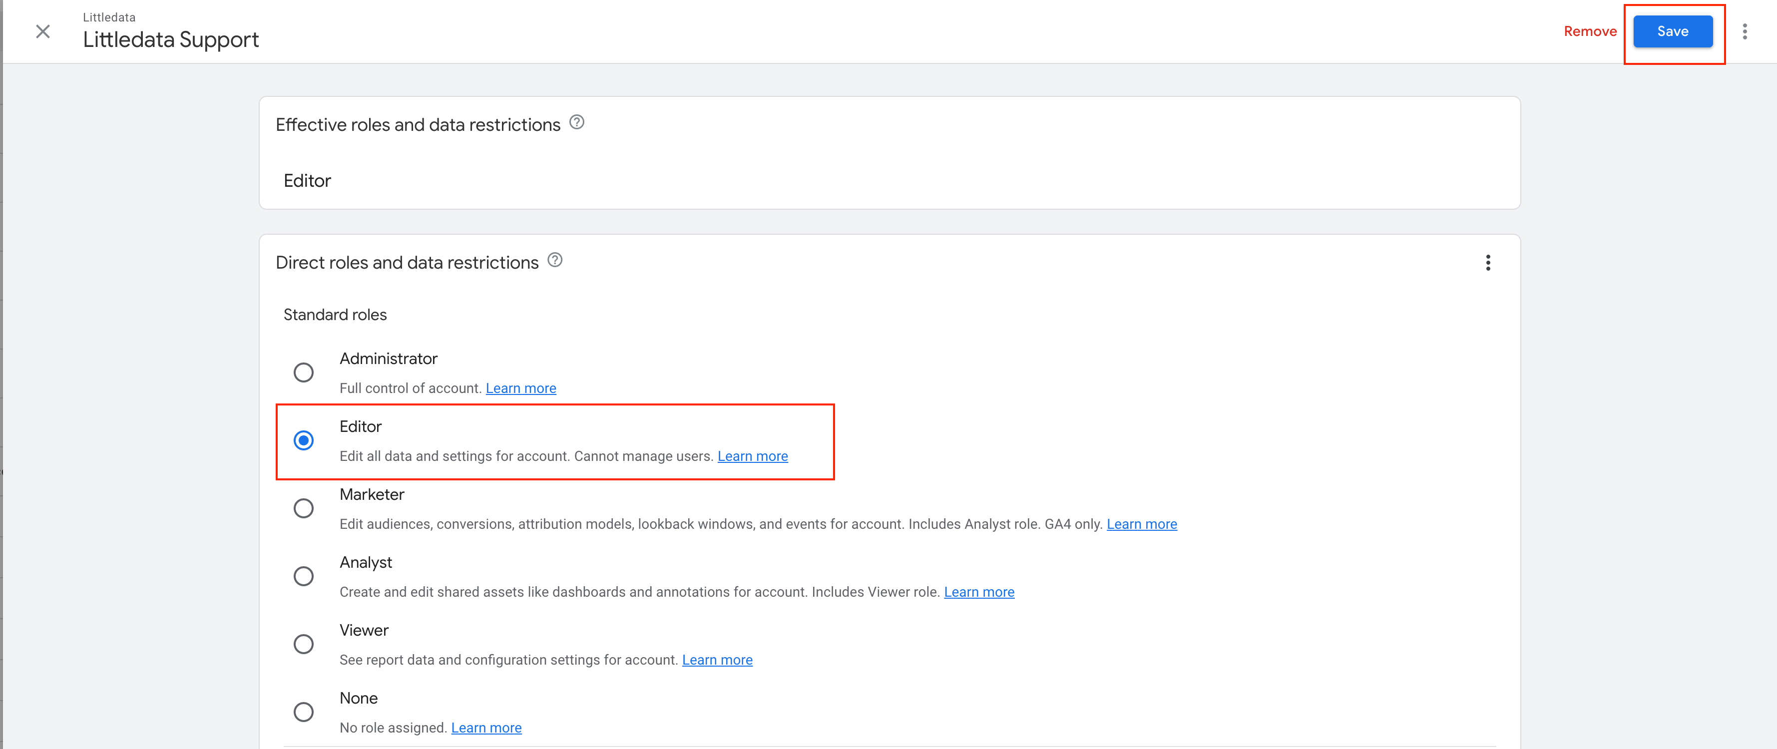Open help for Effective roles and data restrictions

pyautogui.click(x=577, y=123)
